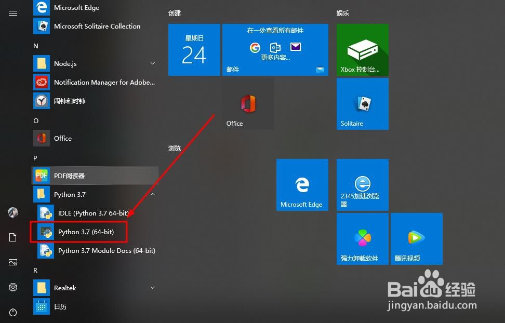Click the Realtek folder entry

coord(96,288)
